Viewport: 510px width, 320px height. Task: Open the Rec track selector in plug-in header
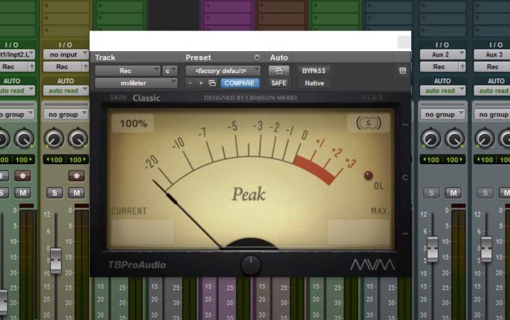127,71
